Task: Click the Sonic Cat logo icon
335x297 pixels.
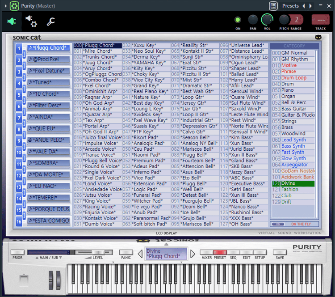Action: [318, 37]
